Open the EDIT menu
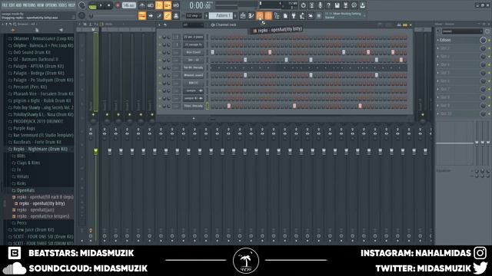The image size is (492, 276). 12,5
